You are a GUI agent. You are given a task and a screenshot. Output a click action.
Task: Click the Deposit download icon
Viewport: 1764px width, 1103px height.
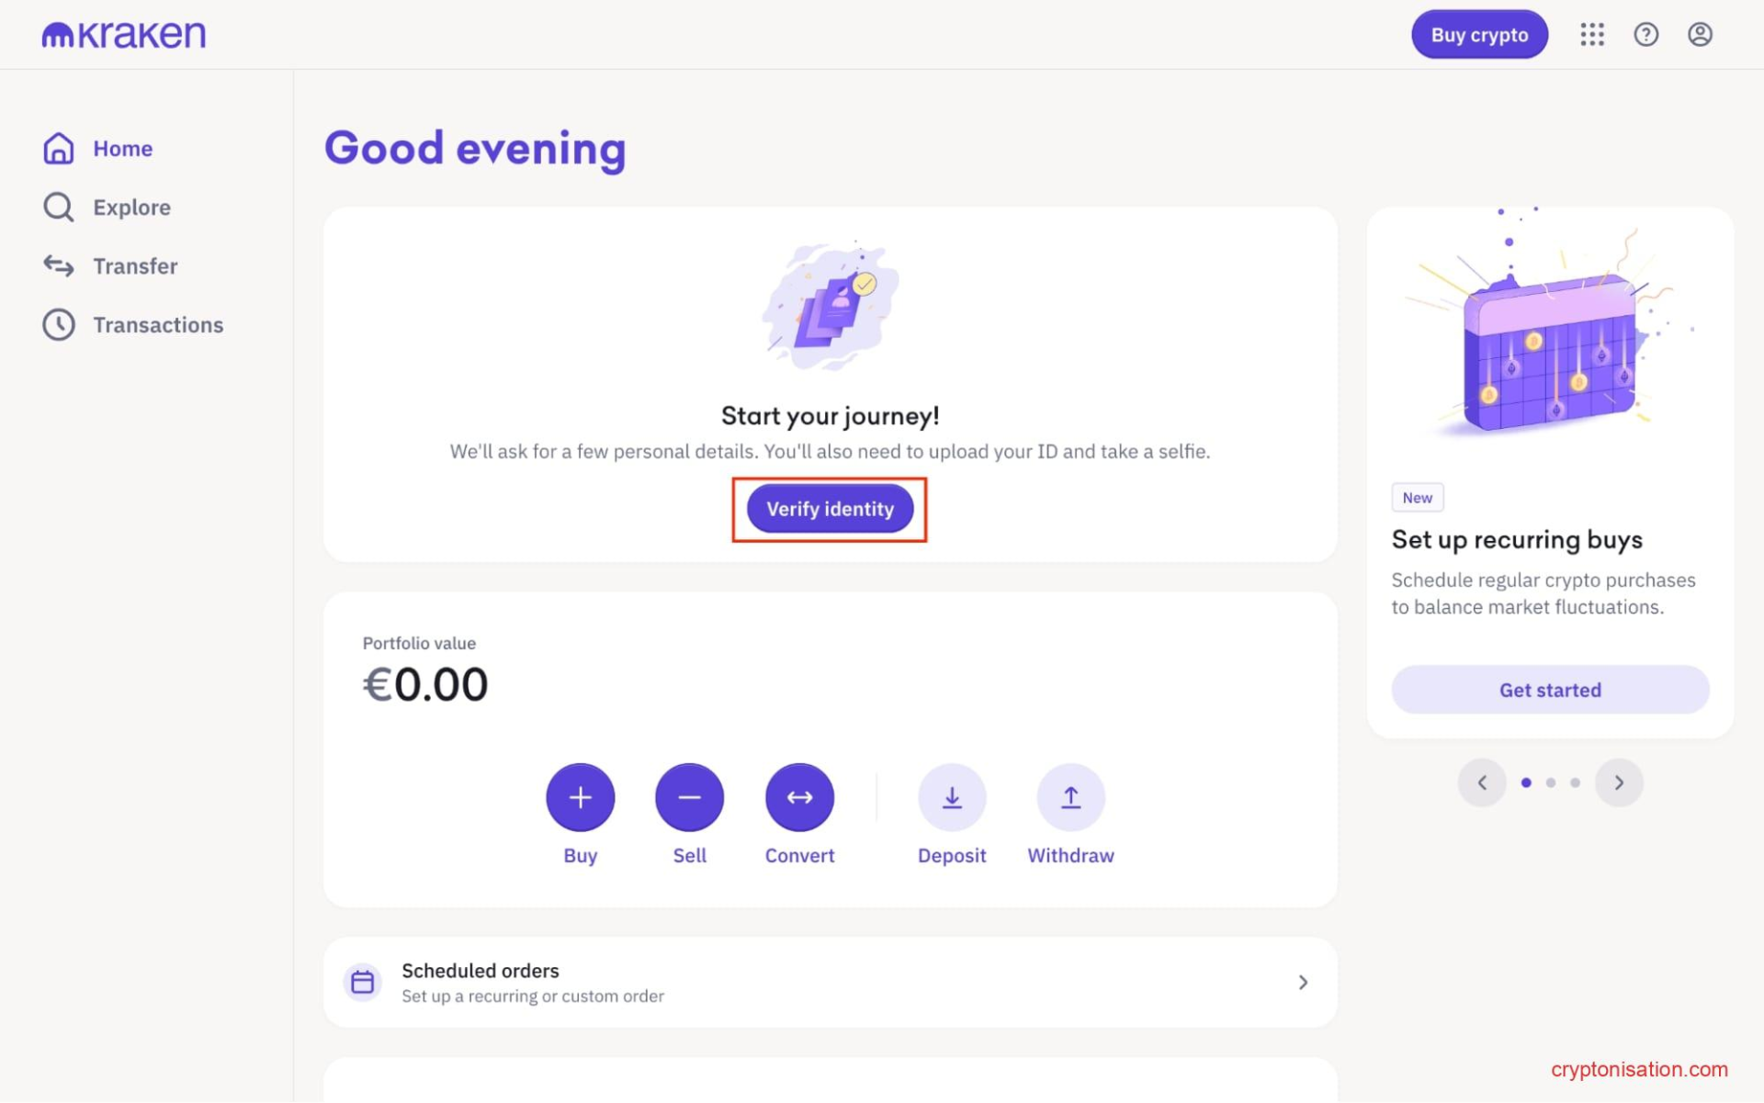click(952, 797)
